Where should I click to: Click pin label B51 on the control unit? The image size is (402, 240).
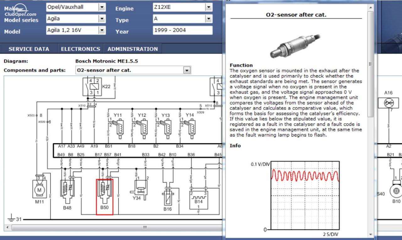tap(109, 146)
